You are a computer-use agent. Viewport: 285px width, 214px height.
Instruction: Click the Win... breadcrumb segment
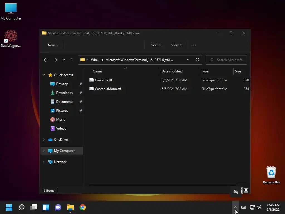coord(95,60)
